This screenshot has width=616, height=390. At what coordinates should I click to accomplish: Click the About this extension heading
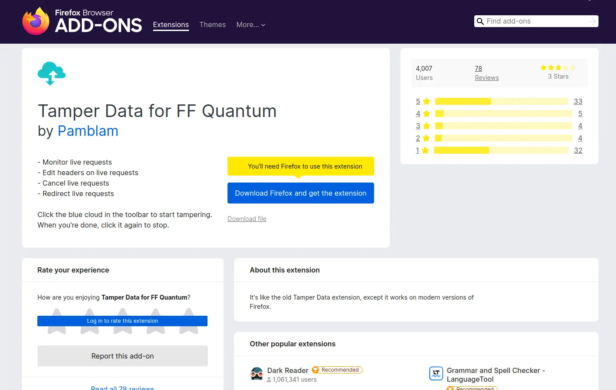(285, 270)
